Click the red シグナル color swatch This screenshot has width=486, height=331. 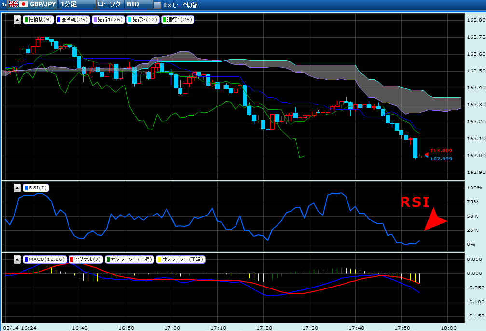(71, 259)
